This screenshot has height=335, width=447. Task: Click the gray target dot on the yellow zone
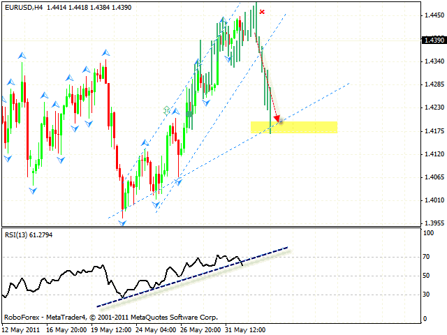281,121
